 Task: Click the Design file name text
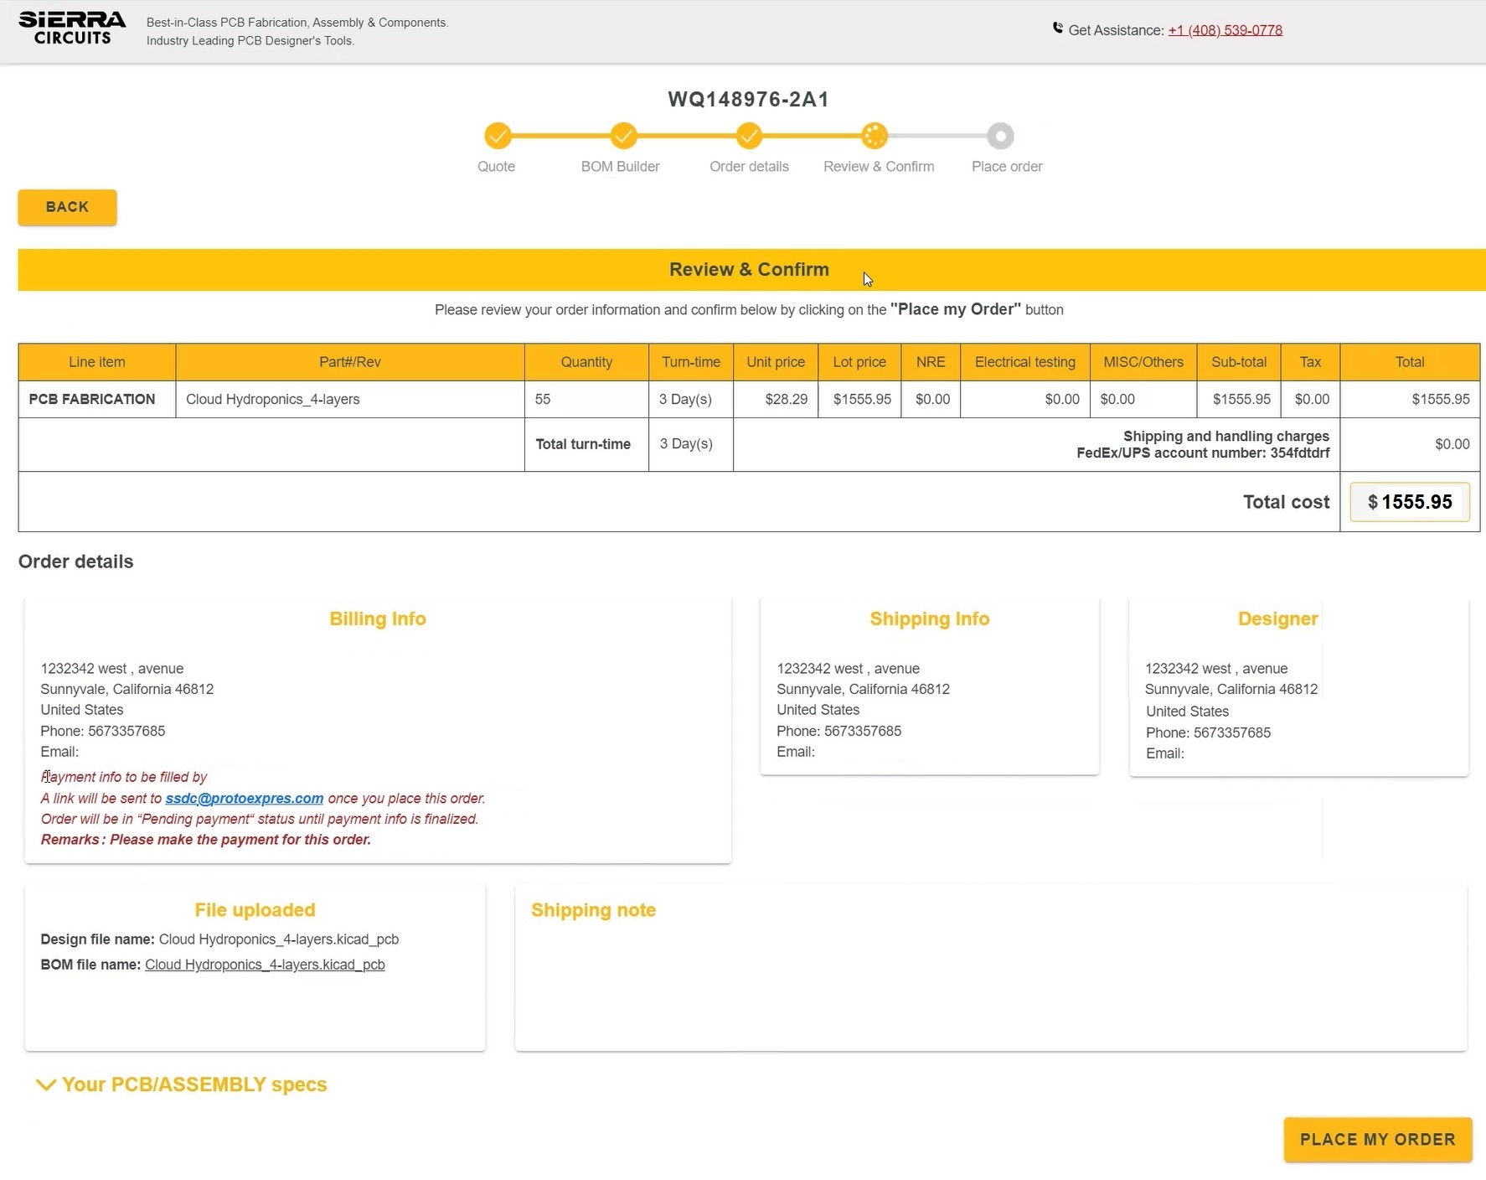pyautogui.click(x=219, y=939)
